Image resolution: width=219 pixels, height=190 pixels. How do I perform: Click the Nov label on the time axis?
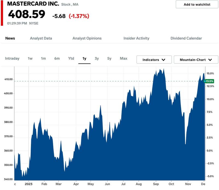point(188,184)
